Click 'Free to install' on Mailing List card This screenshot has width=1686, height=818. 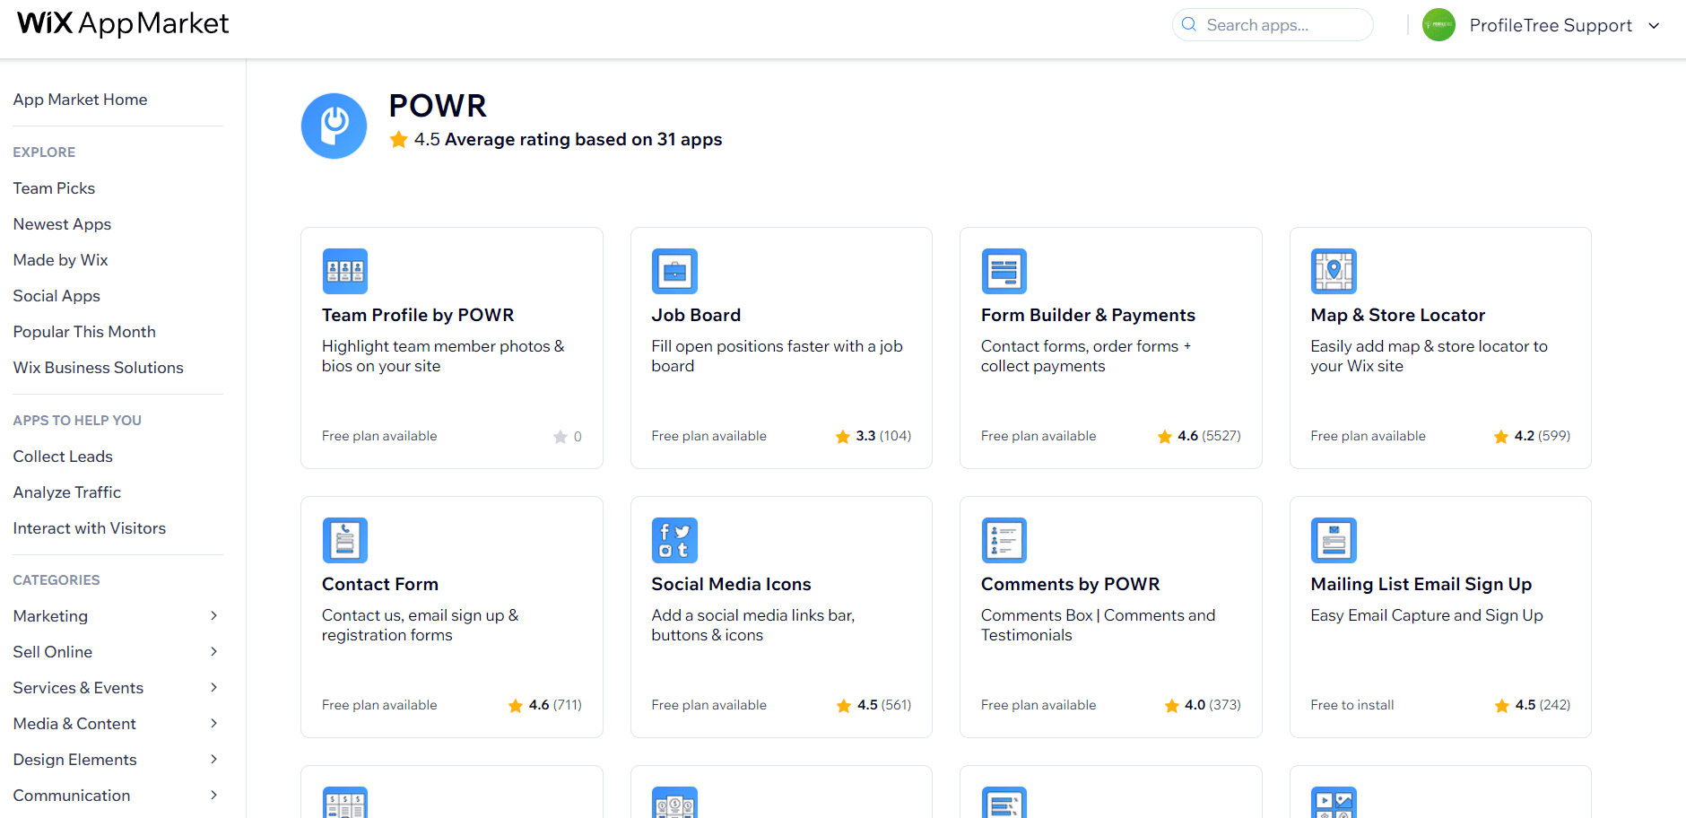click(1351, 705)
